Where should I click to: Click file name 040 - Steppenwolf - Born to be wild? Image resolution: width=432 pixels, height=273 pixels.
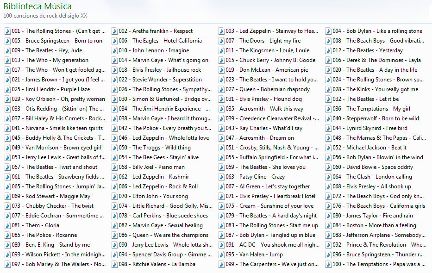tap(376, 118)
